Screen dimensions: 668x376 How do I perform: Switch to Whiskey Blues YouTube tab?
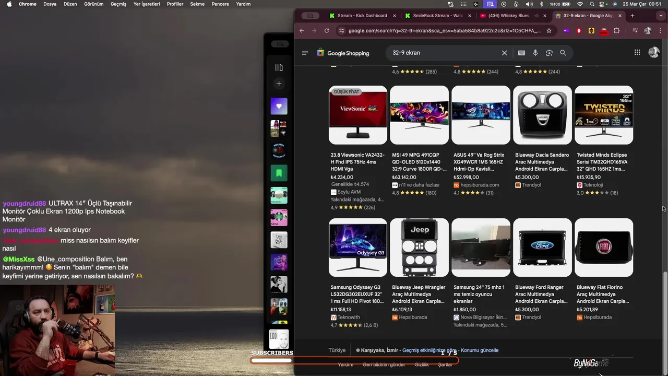pos(512,16)
